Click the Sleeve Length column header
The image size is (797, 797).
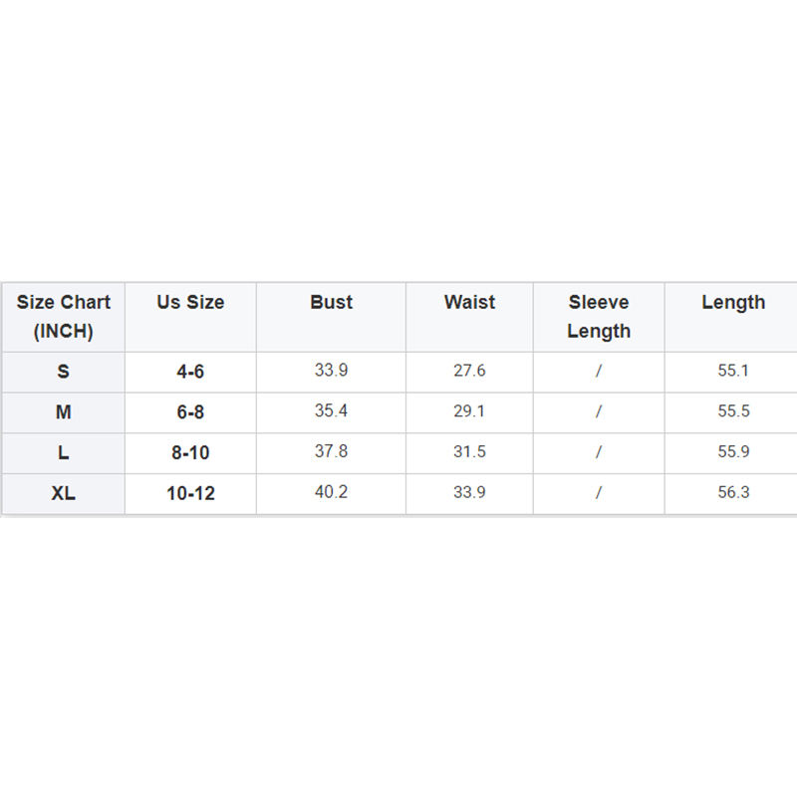point(599,317)
